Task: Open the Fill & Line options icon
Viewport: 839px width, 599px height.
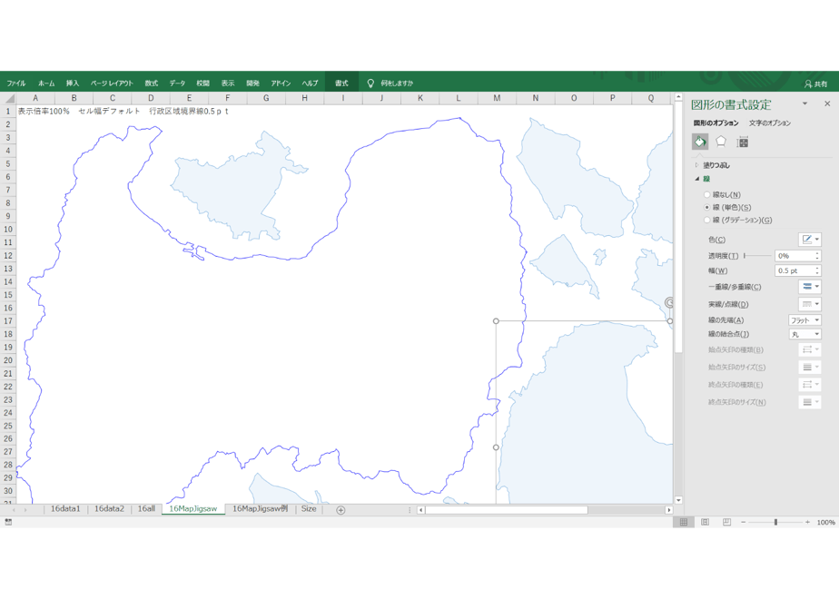Action: (x=700, y=142)
